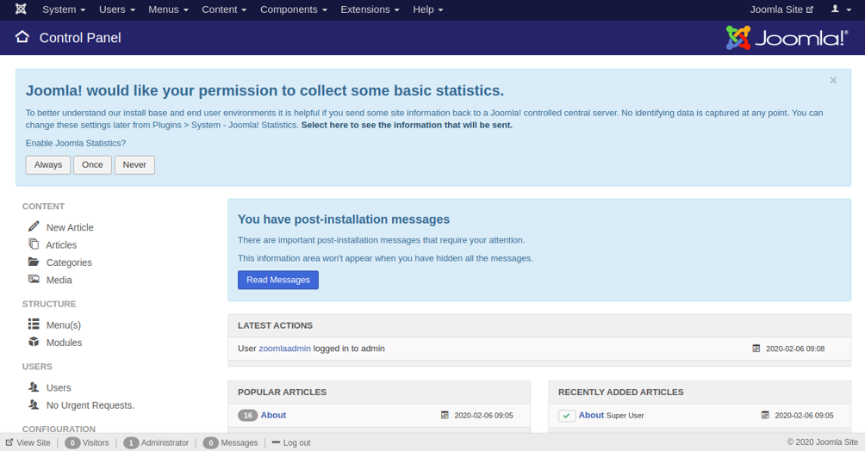Click the Messages label in status bar
This screenshot has height=451, width=865.
240,442
